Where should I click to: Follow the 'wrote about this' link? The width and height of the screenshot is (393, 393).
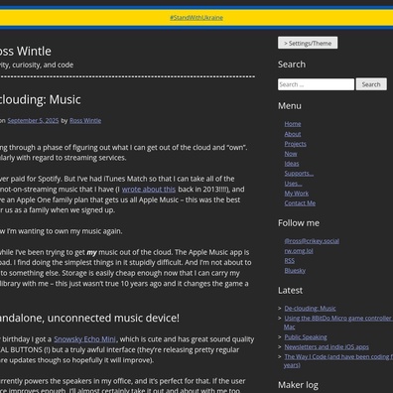tap(149, 190)
